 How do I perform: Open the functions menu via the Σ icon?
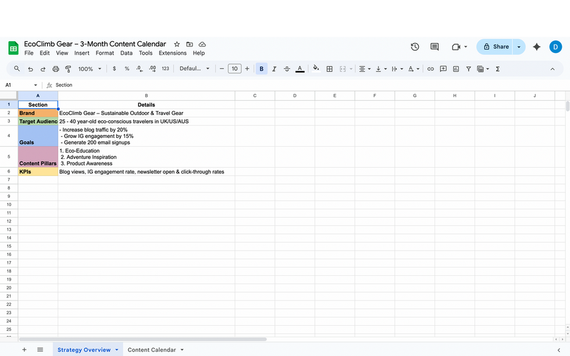click(497, 68)
